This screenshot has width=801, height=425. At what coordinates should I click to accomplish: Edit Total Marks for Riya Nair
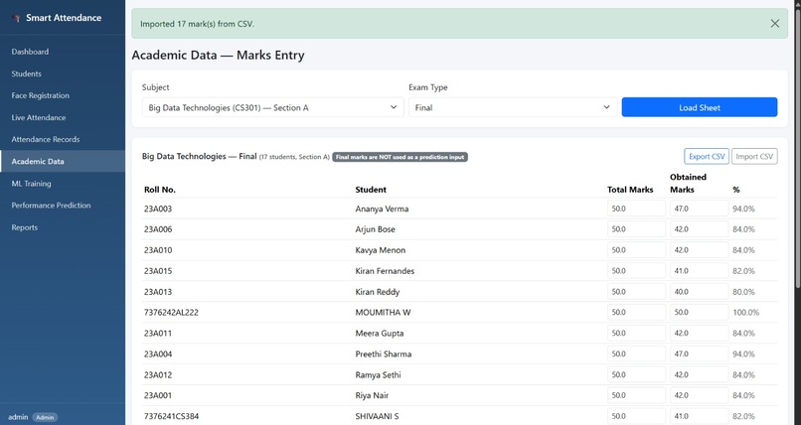[636, 395]
